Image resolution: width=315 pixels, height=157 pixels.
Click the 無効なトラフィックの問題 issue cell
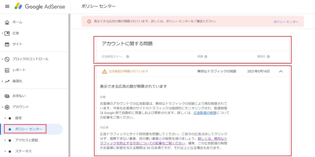[217, 71]
